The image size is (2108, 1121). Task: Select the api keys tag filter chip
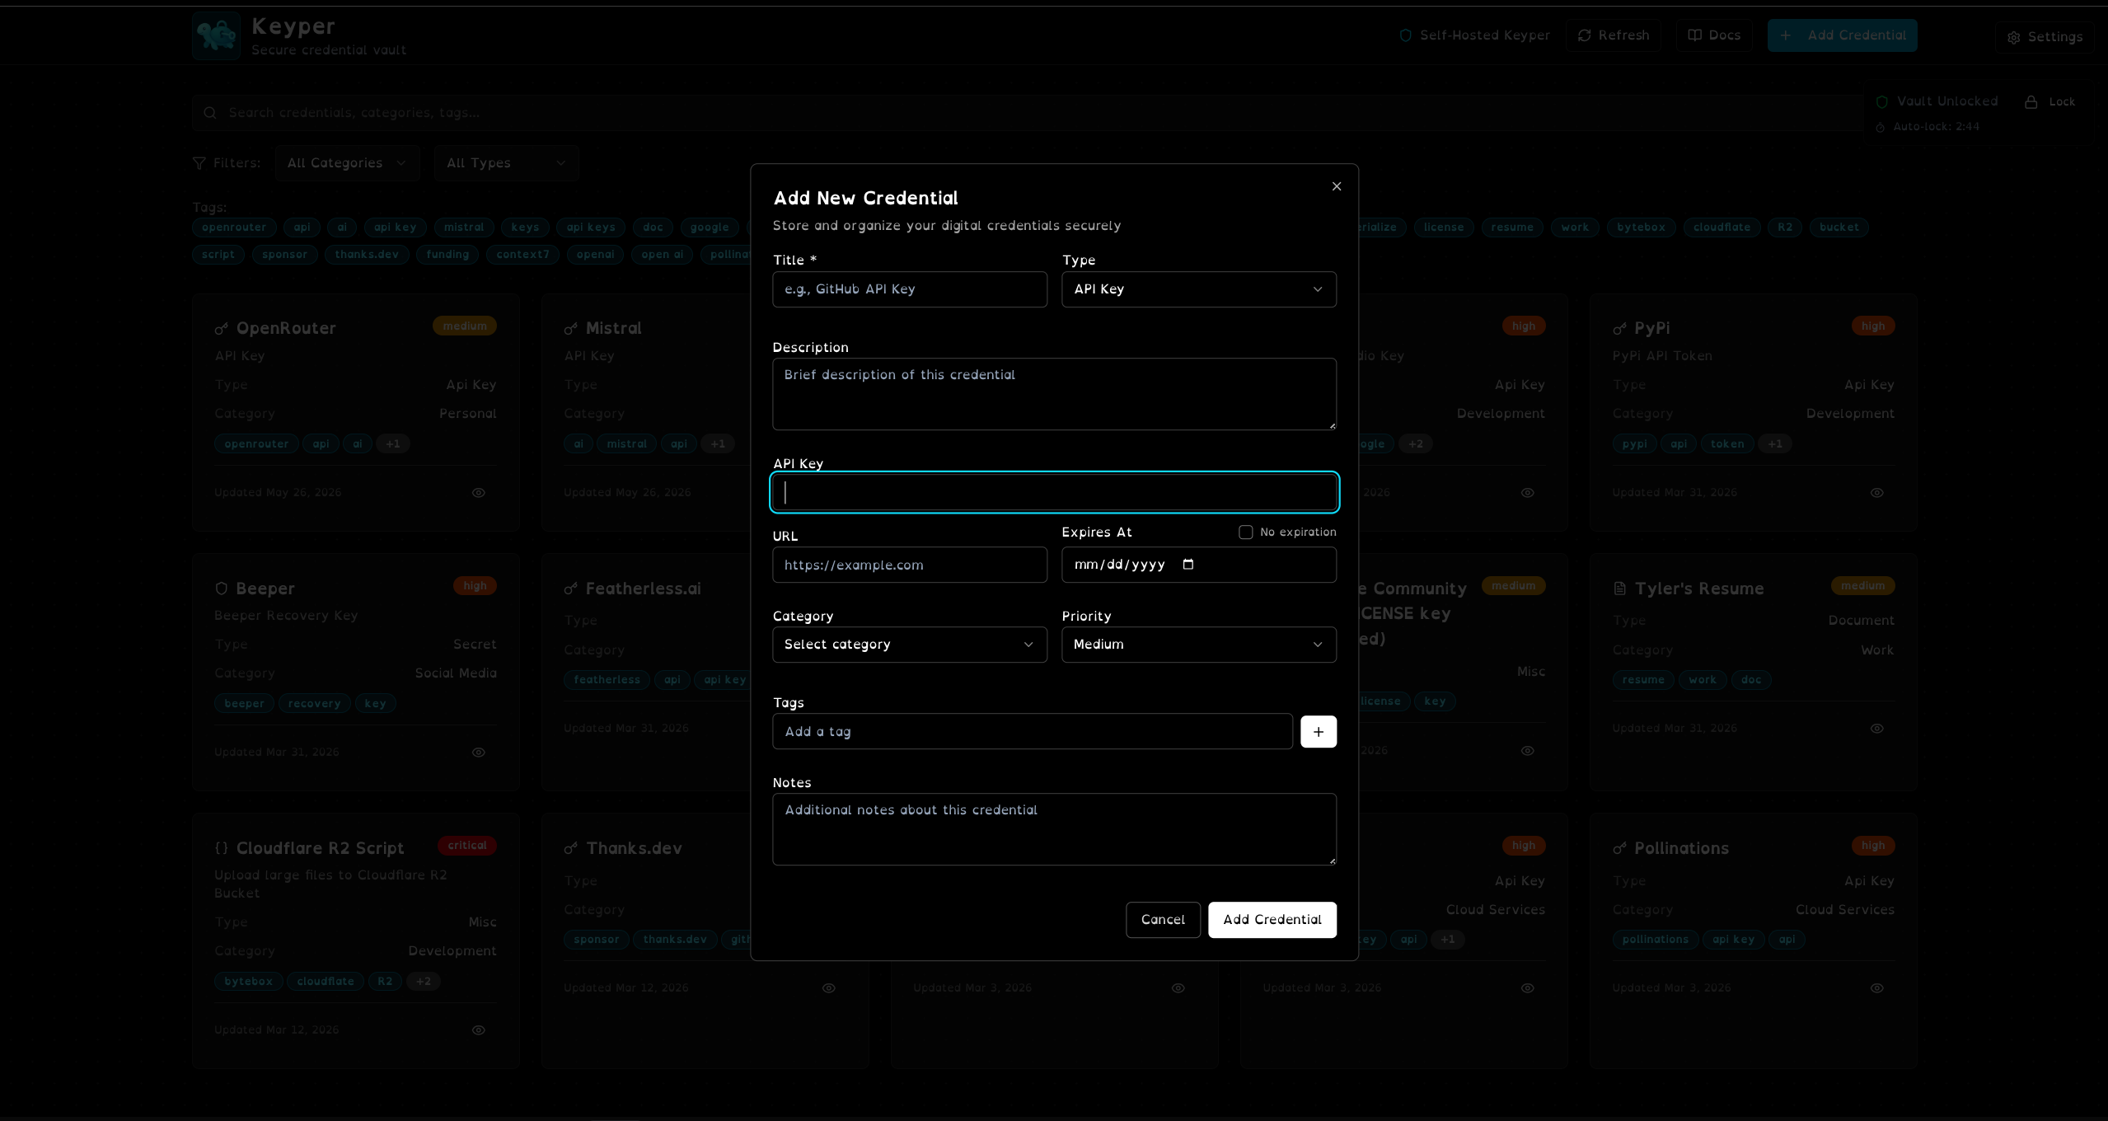[x=590, y=227]
